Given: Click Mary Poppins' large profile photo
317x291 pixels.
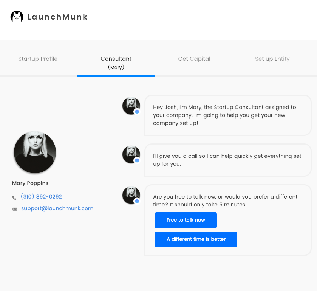Looking at the screenshot, I should pyautogui.click(x=35, y=152).
